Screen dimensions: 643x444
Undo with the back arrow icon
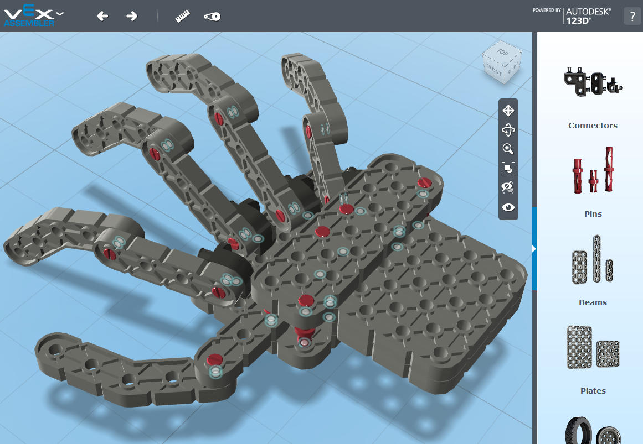click(102, 16)
